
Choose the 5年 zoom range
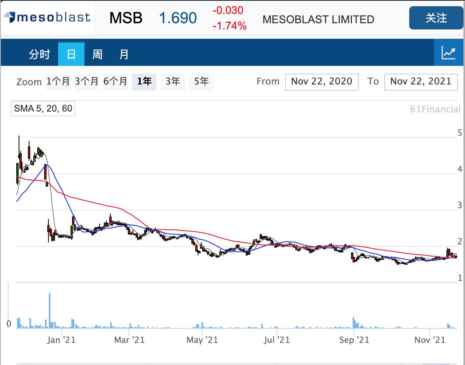pos(201,82)
